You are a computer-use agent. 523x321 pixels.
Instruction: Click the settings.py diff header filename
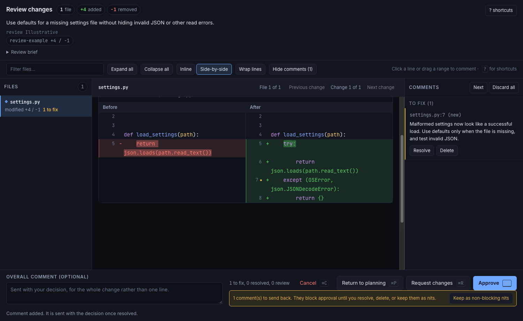point(113,87)
